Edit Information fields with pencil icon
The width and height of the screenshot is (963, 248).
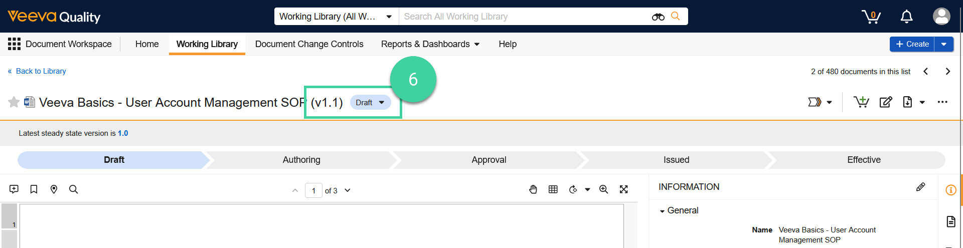(x=920, y=187)
